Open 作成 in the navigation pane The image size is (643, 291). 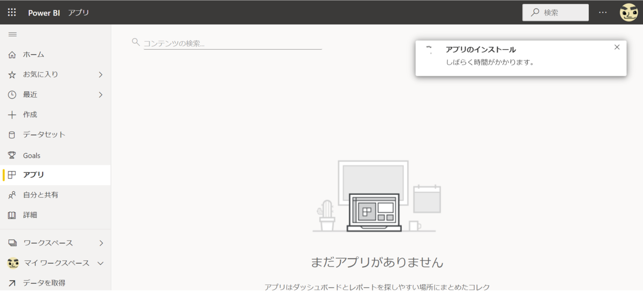click(55, 115)
